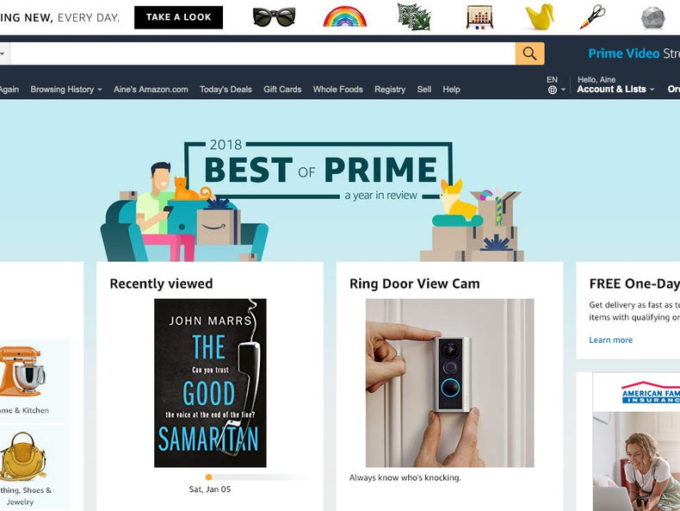Viewport: 680px width, 511px height.
Task: Open The Good Samaritan book cover
Action: pos(210,383)
